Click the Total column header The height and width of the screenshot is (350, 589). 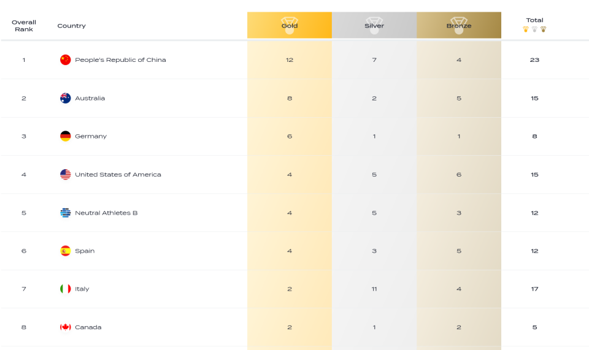(x=534, y=20)
